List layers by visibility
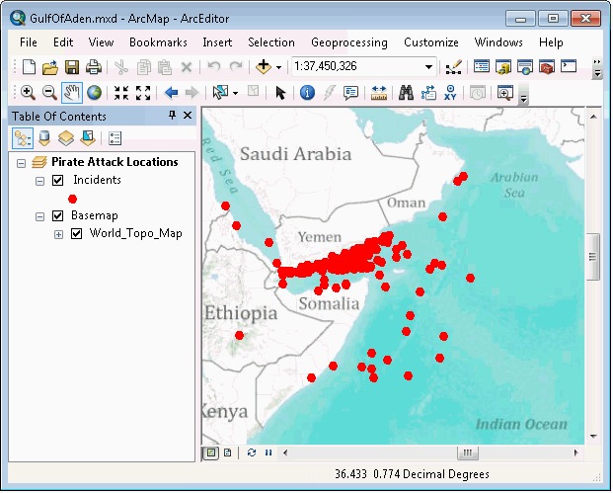The image size is (613, 493). pos(66,138)
